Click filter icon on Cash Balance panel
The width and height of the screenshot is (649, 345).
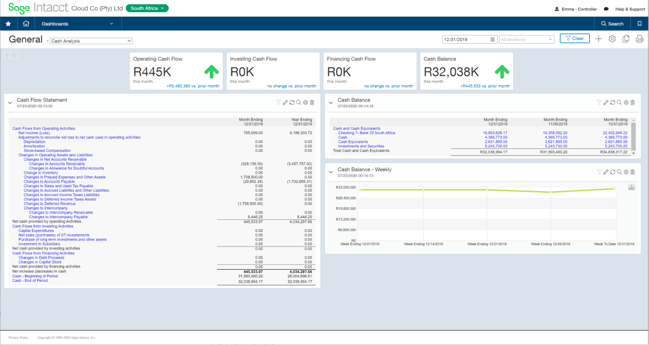[x=599, y=102]
